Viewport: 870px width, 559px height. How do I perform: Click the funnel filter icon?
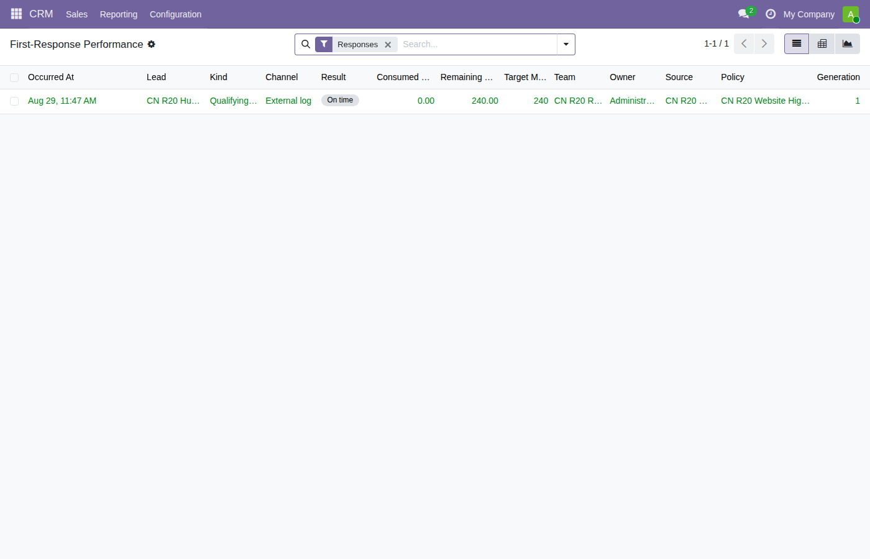pyautogui.click(x=324, y=44)
